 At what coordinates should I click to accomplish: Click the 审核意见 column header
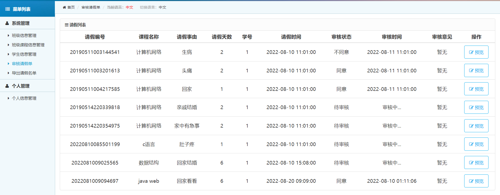[x=442, y=37]
